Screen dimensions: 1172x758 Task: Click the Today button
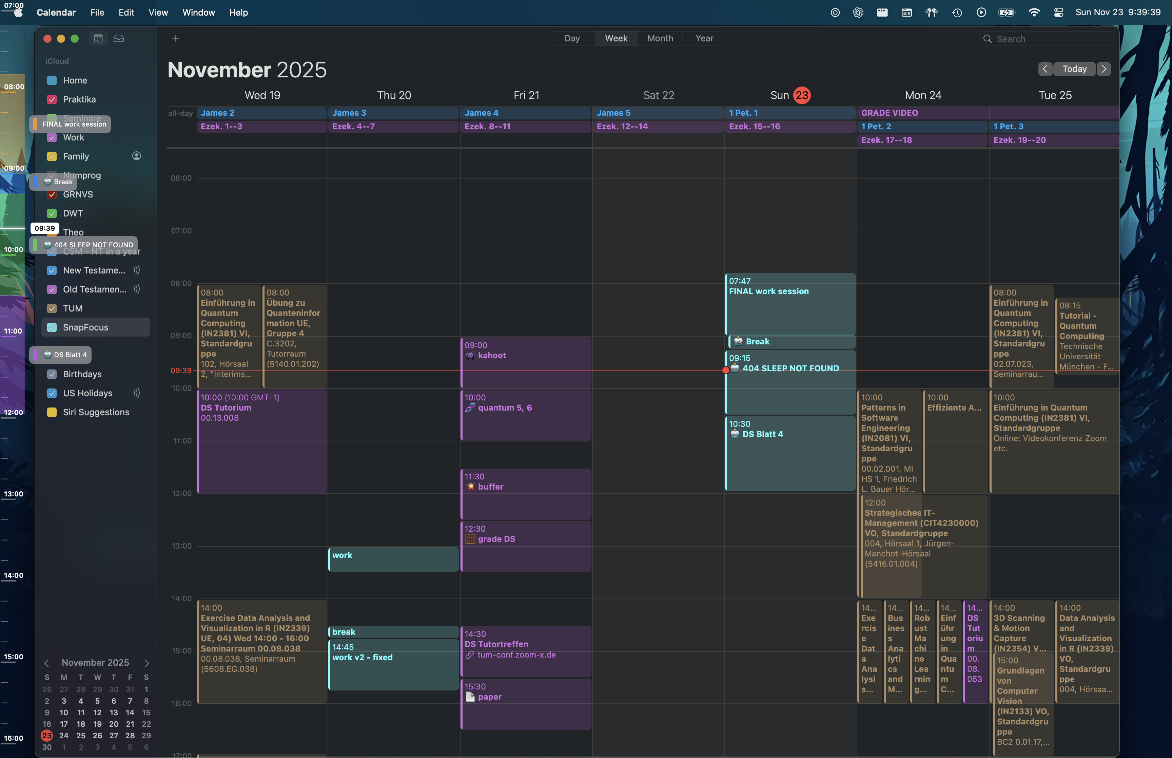point(1074,69)
